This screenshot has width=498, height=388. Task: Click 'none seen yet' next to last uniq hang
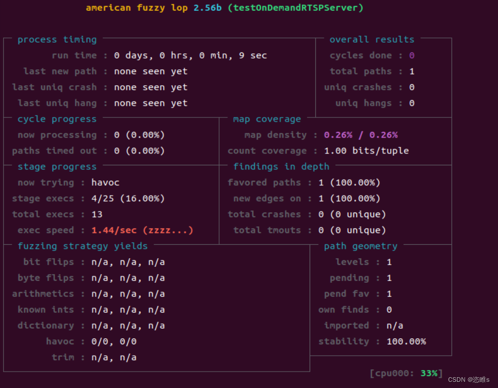click(151, 103)
